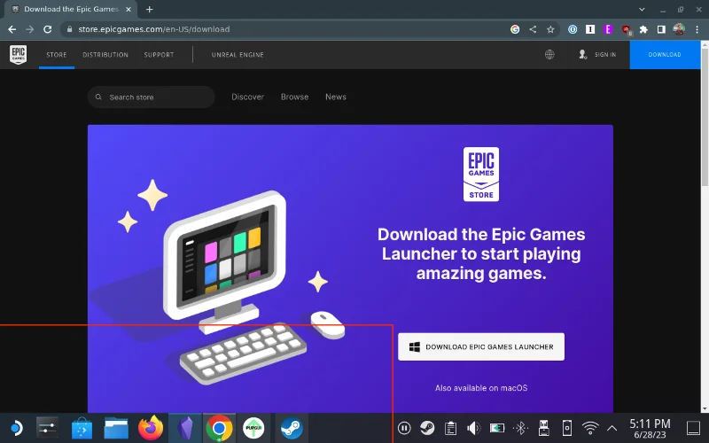Launch Firefox from the taskbar

pos(151,428)
